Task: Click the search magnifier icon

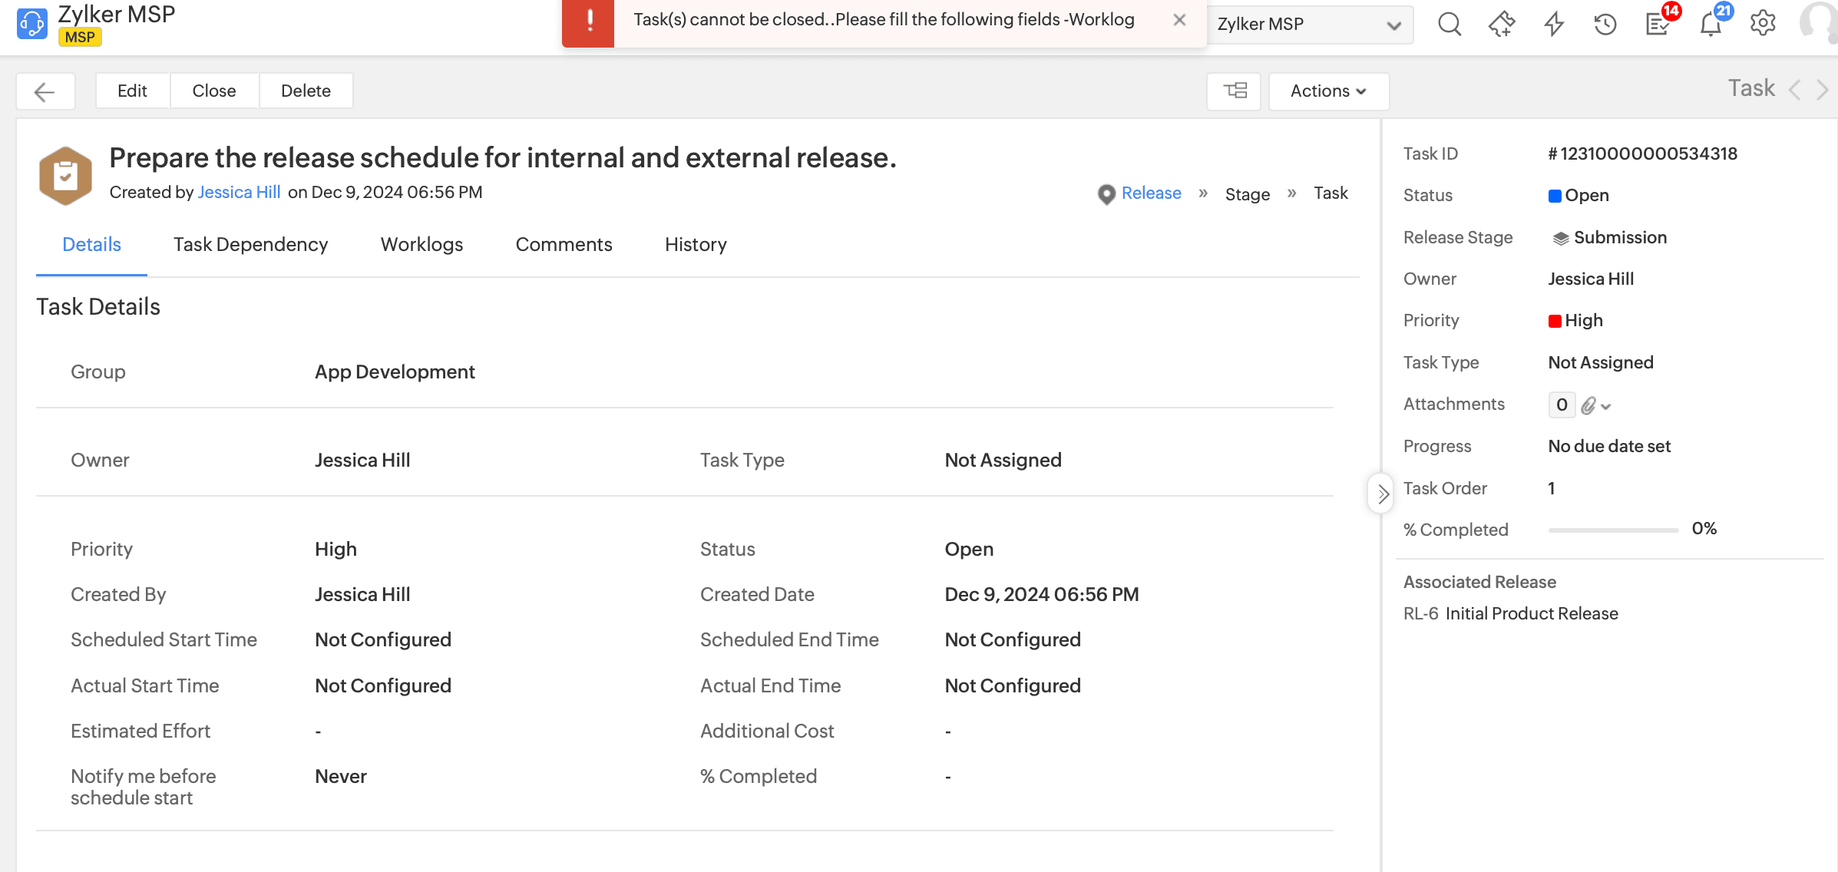Action: tap(1449, 24)
